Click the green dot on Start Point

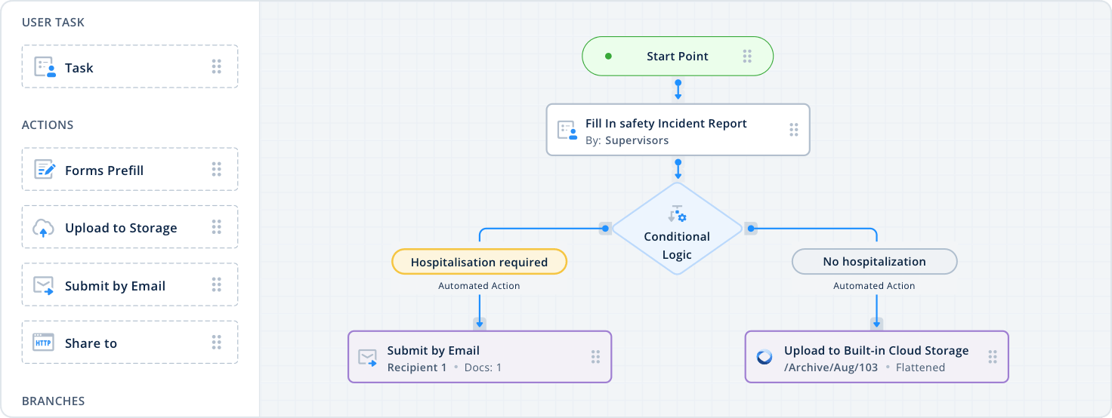(x=608, y=57)
